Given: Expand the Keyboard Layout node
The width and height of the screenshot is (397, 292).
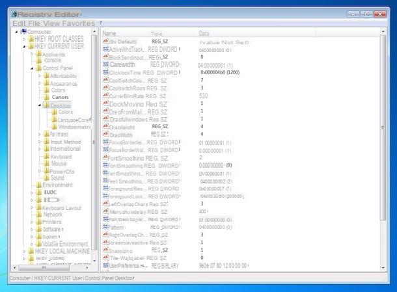Looking at the screenshot, I should (32, 207).
